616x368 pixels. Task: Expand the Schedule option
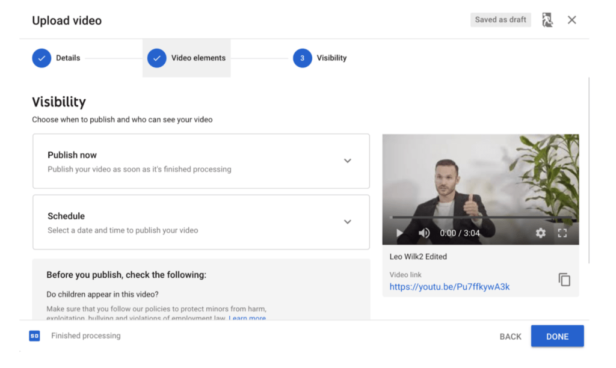(347, 222)
